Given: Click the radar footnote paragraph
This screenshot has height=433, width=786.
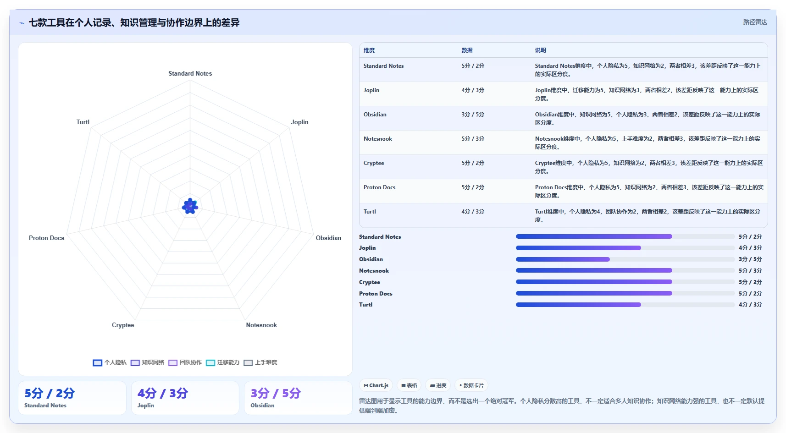Looking at the screenshot, I should pyautogui.click(x=562, y=406).
